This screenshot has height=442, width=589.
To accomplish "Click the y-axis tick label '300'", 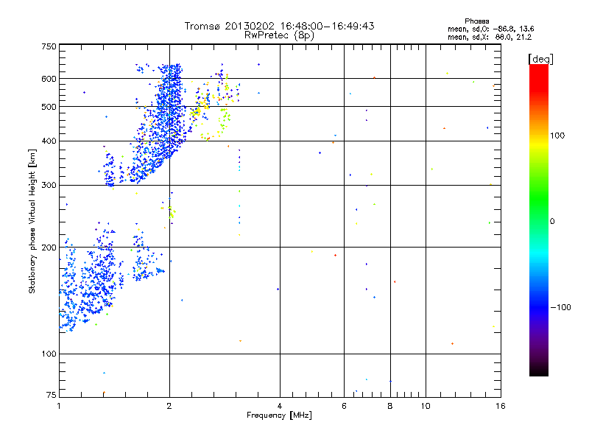I will [x=49, y=186].
